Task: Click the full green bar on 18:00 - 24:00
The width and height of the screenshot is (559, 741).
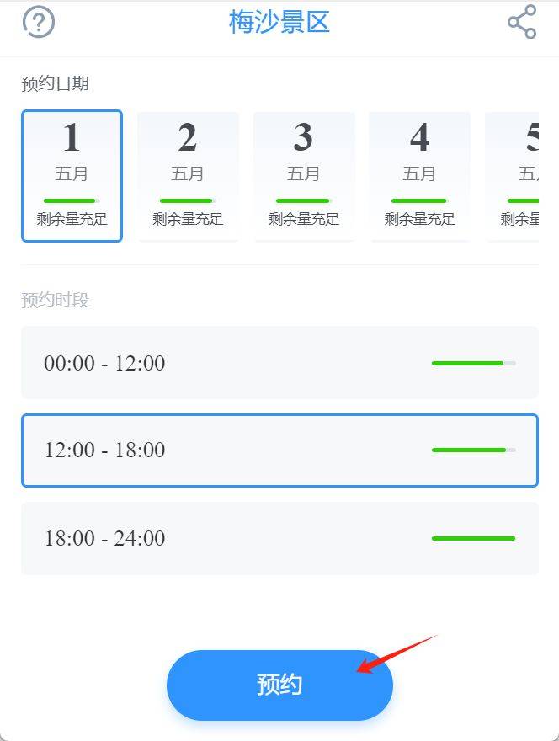Action: click(473, 538)
